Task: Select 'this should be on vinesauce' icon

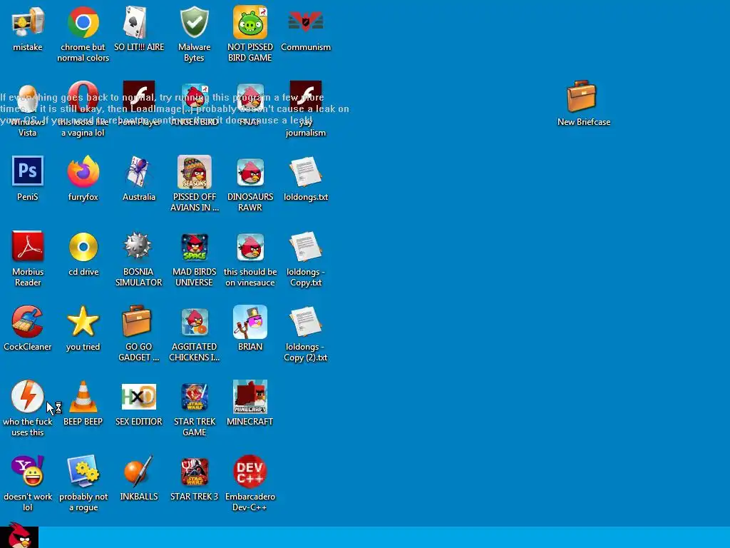Action: (x=250, y=246)
